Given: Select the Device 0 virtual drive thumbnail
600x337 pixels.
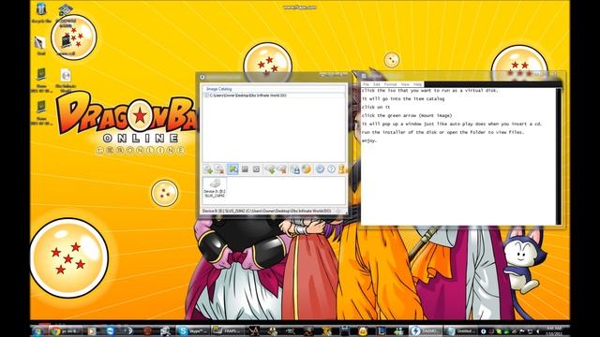Looking at the screenshot, I should [215, 187].
